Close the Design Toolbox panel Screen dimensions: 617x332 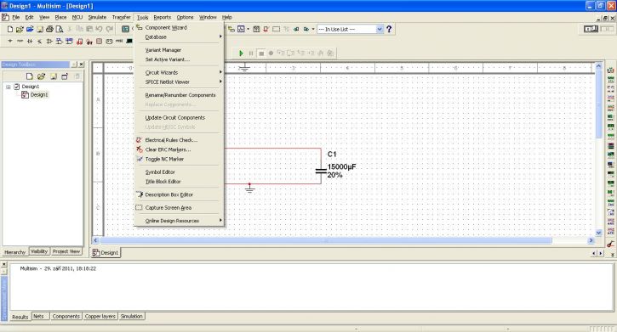[x=82, y=65]
